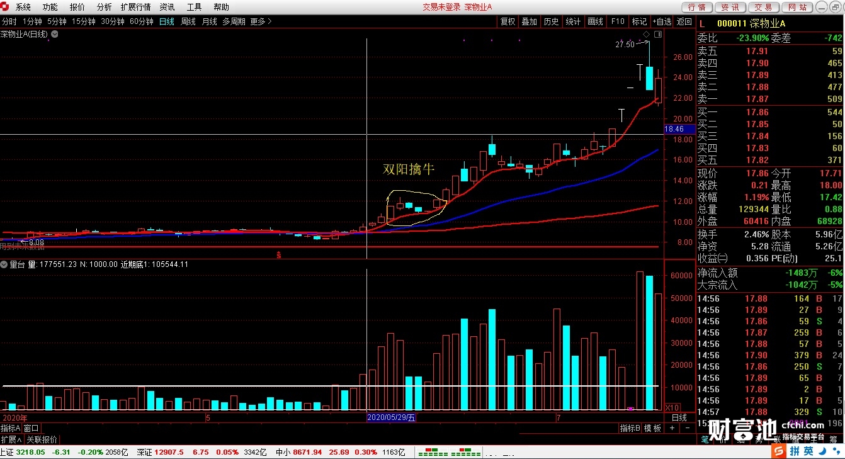Click the volume indicator square icon beside 量台
Screen dimensions: 845x459
[4, 264]
